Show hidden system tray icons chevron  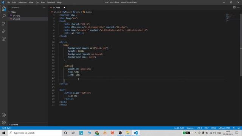point(195,133)
